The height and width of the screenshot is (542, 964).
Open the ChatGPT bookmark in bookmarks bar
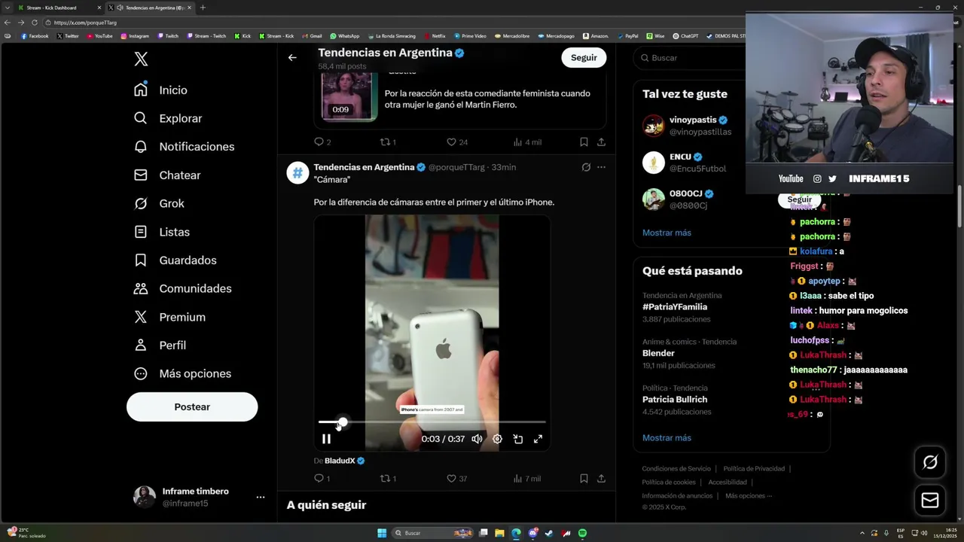pos(685,35)
